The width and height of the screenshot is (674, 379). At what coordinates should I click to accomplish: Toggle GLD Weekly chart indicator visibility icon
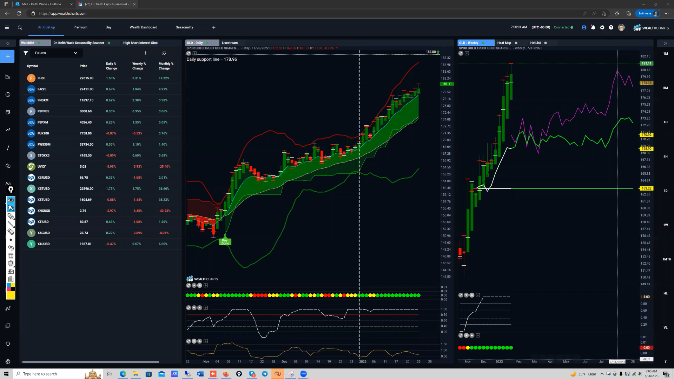coord(461,53)
